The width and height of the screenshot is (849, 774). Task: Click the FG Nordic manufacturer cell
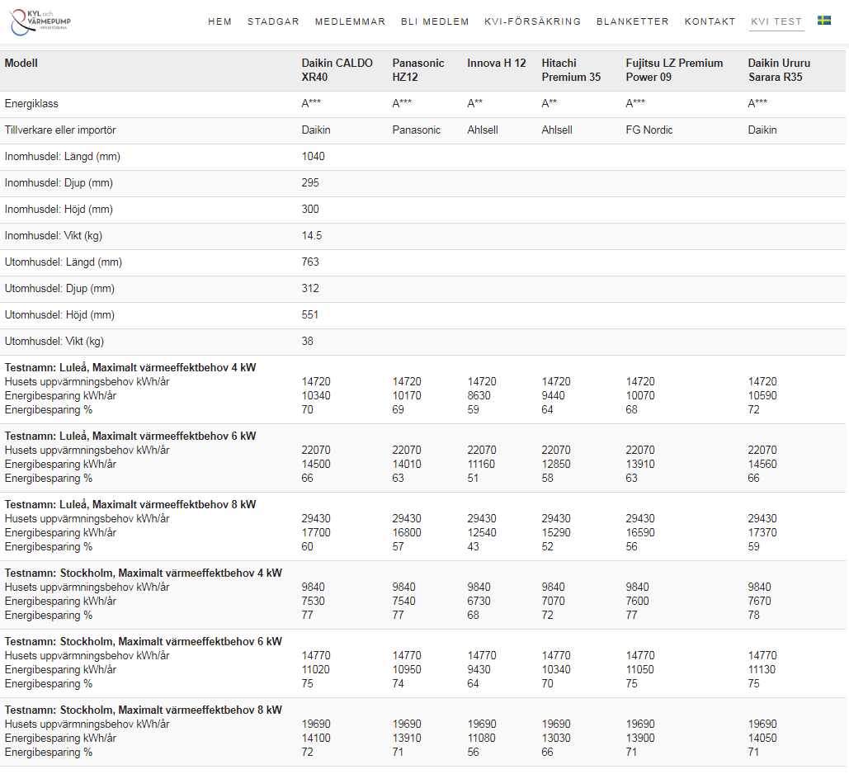649,130
